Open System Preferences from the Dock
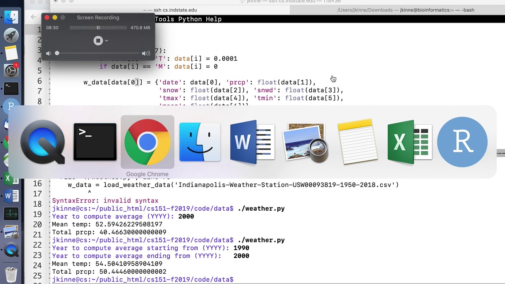This screenshot has width=505, height=284. [x=11, y=71]
